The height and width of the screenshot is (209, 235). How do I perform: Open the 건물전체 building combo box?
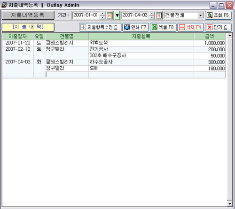pyautogui.click(x=184, y=15)
